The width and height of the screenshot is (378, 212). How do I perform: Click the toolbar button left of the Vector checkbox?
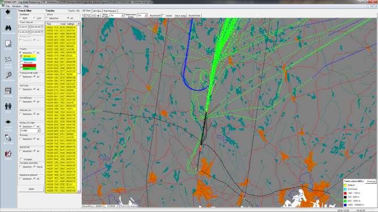pos(155,16)
